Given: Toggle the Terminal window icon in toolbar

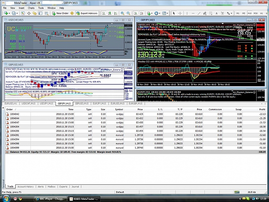Looking at the screenshot, I should (40, 13).
